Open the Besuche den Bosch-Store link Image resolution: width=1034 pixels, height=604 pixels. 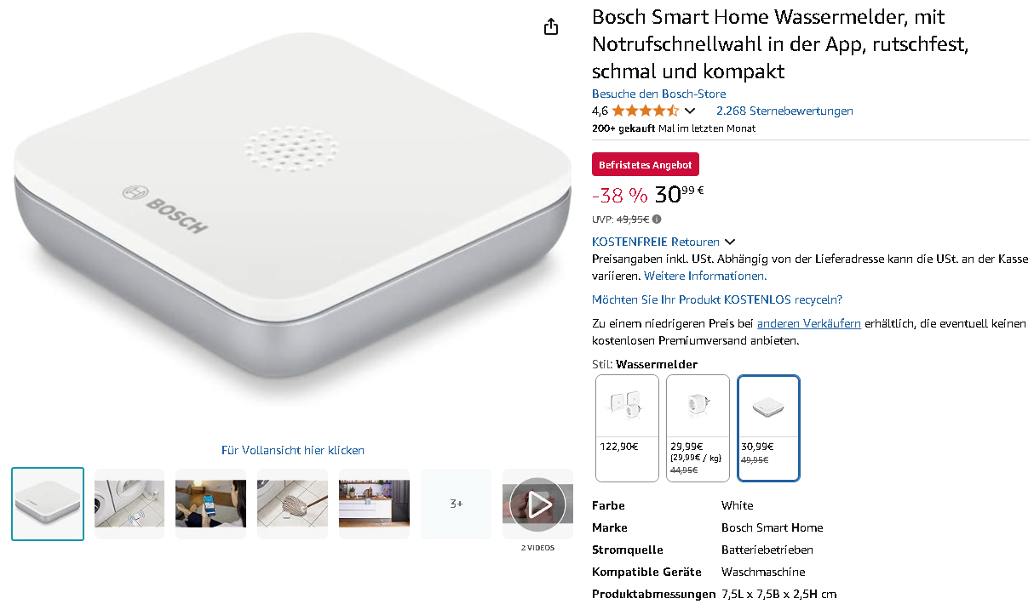659,94
